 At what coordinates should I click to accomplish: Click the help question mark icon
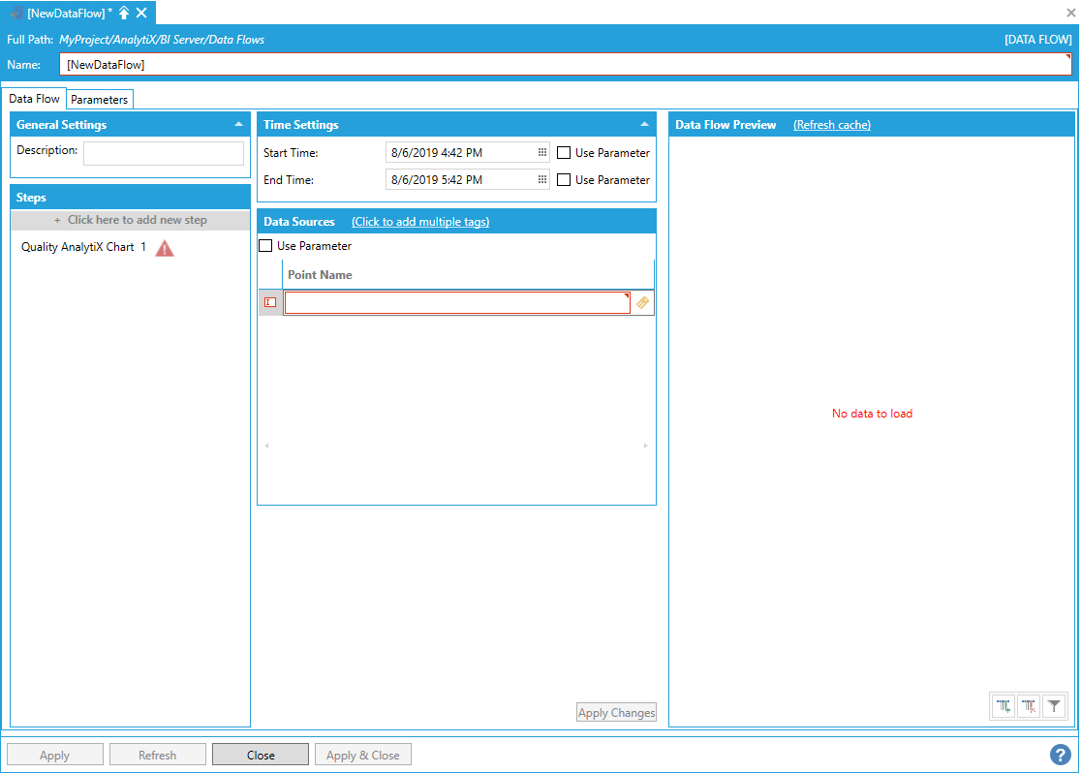pos(1060,755)
